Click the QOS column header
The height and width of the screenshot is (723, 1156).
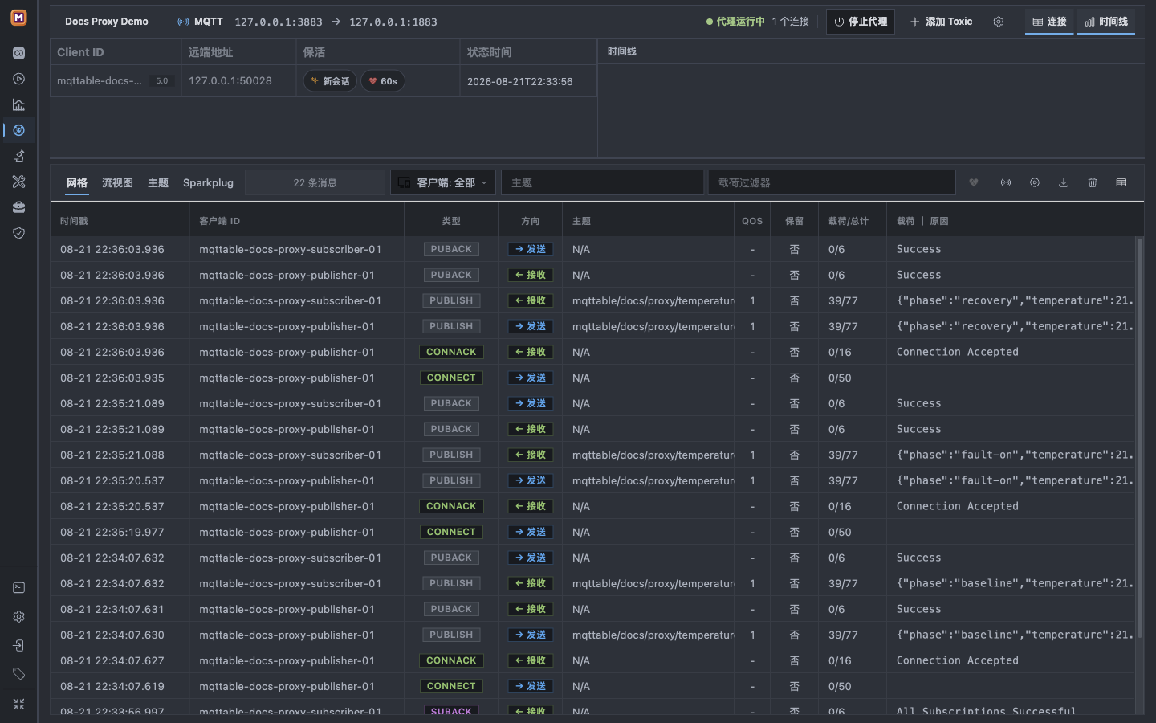click(x=752, y=221)
